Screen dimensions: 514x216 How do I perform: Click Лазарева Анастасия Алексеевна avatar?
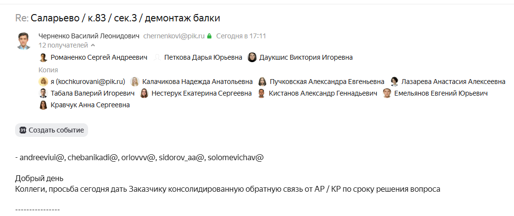pyautogui.click(x=394, y=82)
